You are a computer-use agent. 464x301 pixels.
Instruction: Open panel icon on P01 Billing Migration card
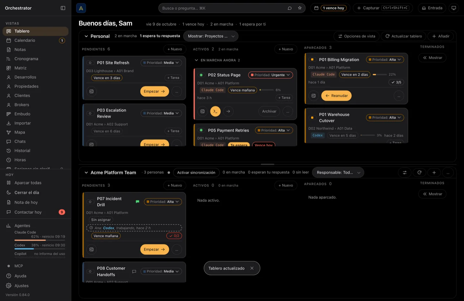click(314, 96)
